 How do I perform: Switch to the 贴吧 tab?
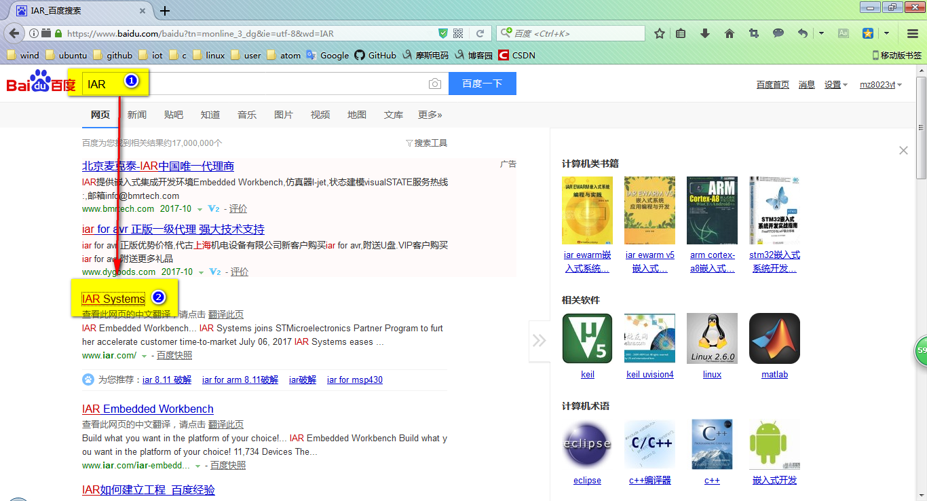click(x=174, y=115)
